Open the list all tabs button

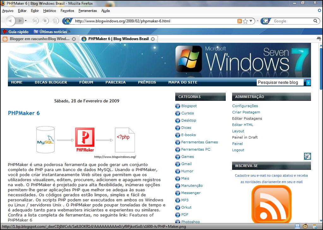(319, 39)
